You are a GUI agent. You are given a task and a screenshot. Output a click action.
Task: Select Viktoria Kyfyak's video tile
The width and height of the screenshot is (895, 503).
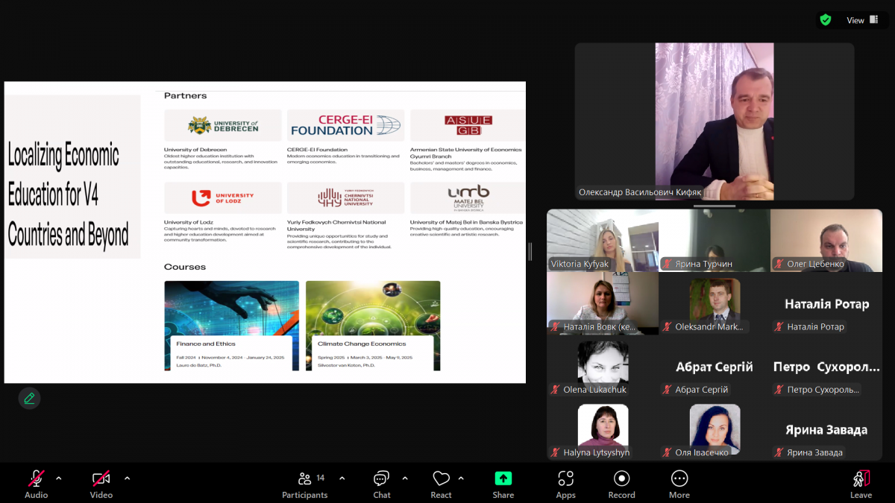603,241
